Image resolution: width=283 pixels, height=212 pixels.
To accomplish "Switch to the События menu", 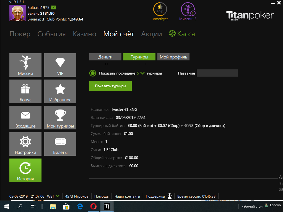I will tap(51, 34).
